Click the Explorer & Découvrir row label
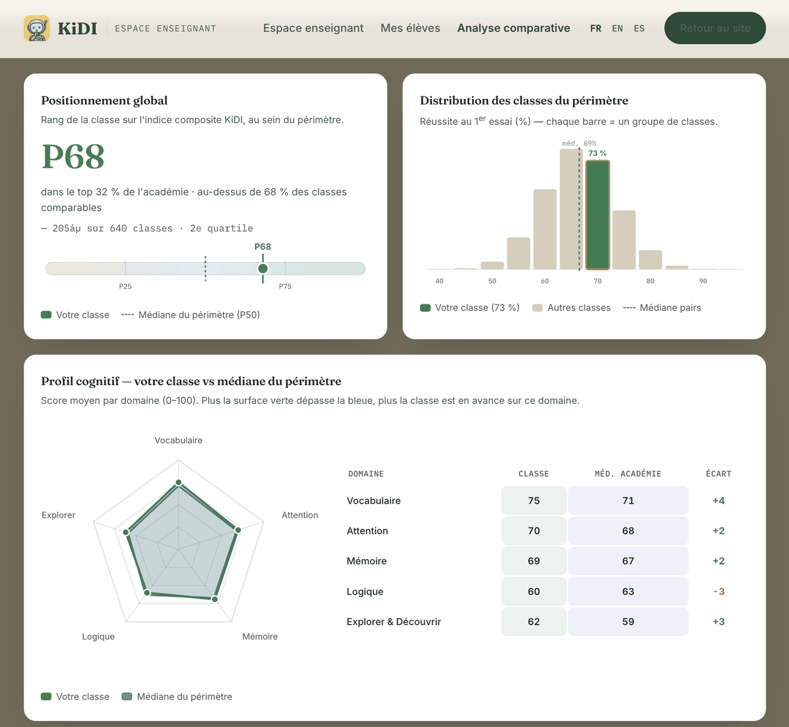This screenshot has height=727, width=789. pos(394,621)
